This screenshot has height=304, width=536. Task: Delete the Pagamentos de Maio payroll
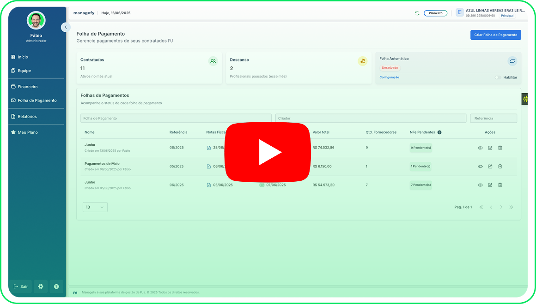pos(500,167)
